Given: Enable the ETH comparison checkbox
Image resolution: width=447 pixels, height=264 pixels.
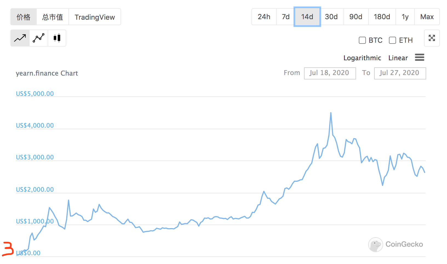Looking at the screenshot, I should pyautogui.click(x=392, y=40).
